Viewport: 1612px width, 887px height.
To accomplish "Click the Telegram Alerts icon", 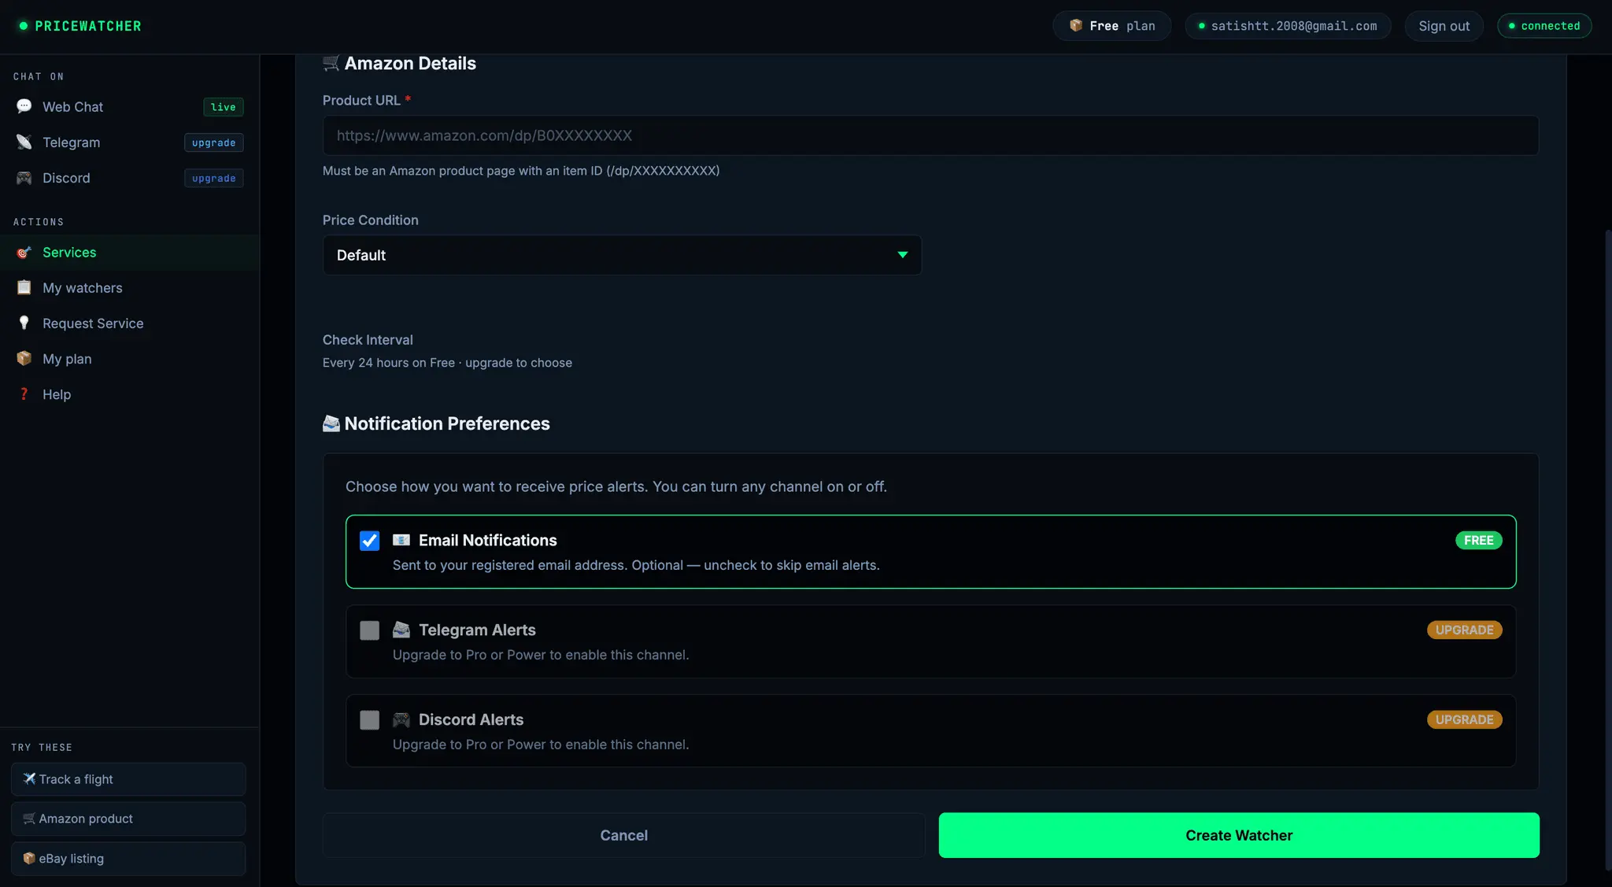I will [x=401, y=630].
